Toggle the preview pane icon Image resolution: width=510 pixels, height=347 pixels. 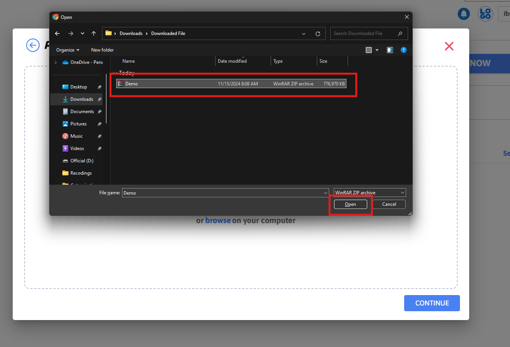pyautogui.click(x=390, y=50)
